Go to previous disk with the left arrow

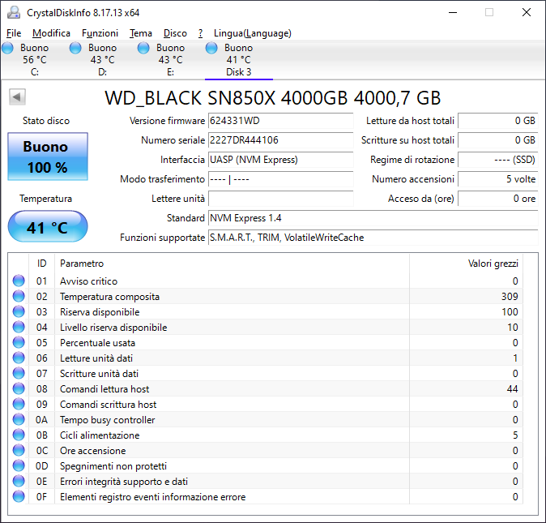17,96
